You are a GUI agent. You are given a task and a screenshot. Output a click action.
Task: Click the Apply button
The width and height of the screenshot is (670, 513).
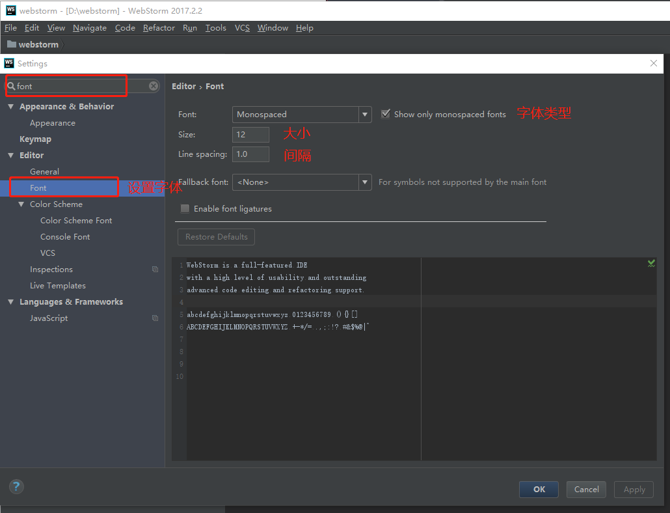coord(633,489)
